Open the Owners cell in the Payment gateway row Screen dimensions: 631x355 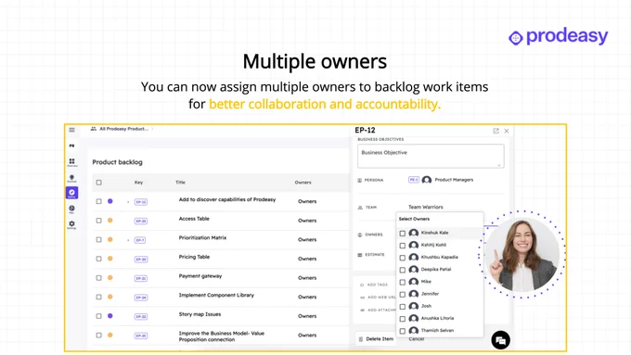pos(307,278)
